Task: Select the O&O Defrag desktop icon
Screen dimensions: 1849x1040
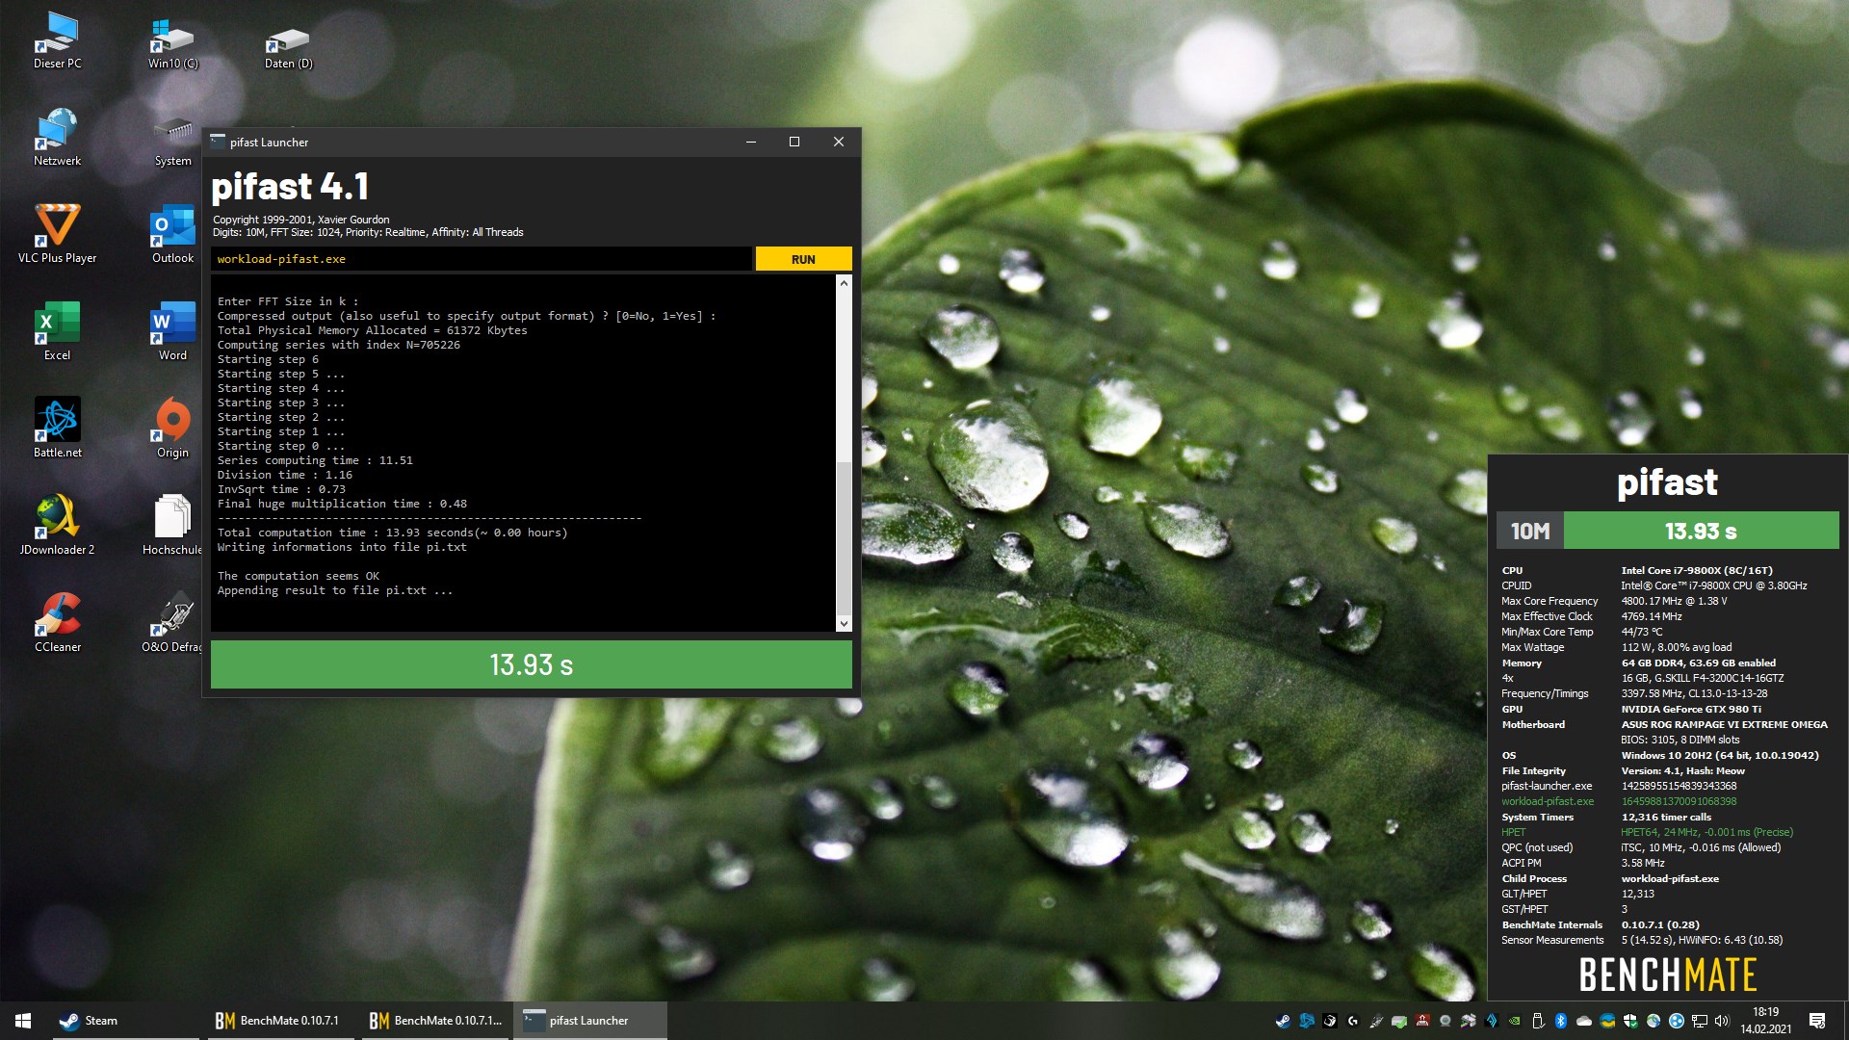Action: (172, 623)
